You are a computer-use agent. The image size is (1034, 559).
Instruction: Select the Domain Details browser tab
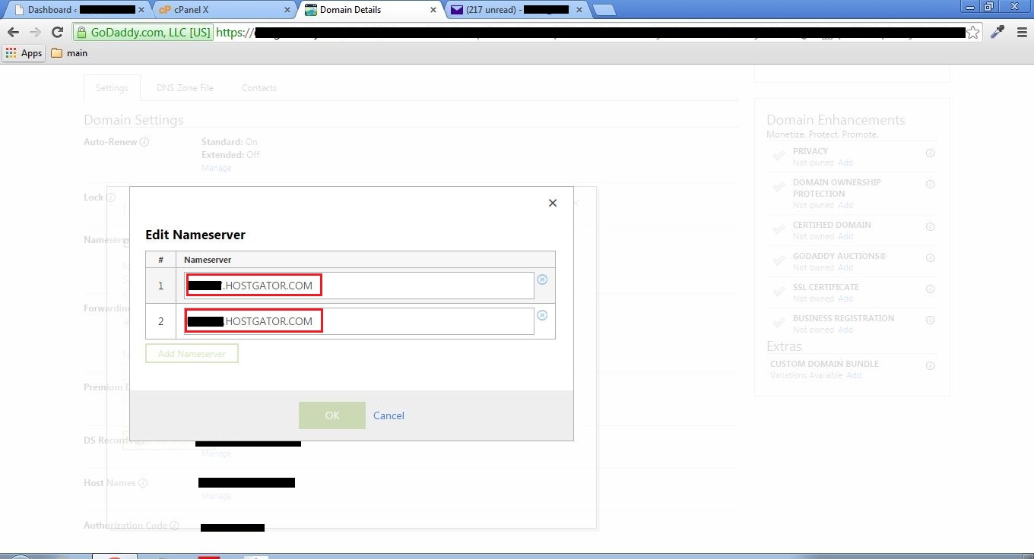(x=370, y=10)
